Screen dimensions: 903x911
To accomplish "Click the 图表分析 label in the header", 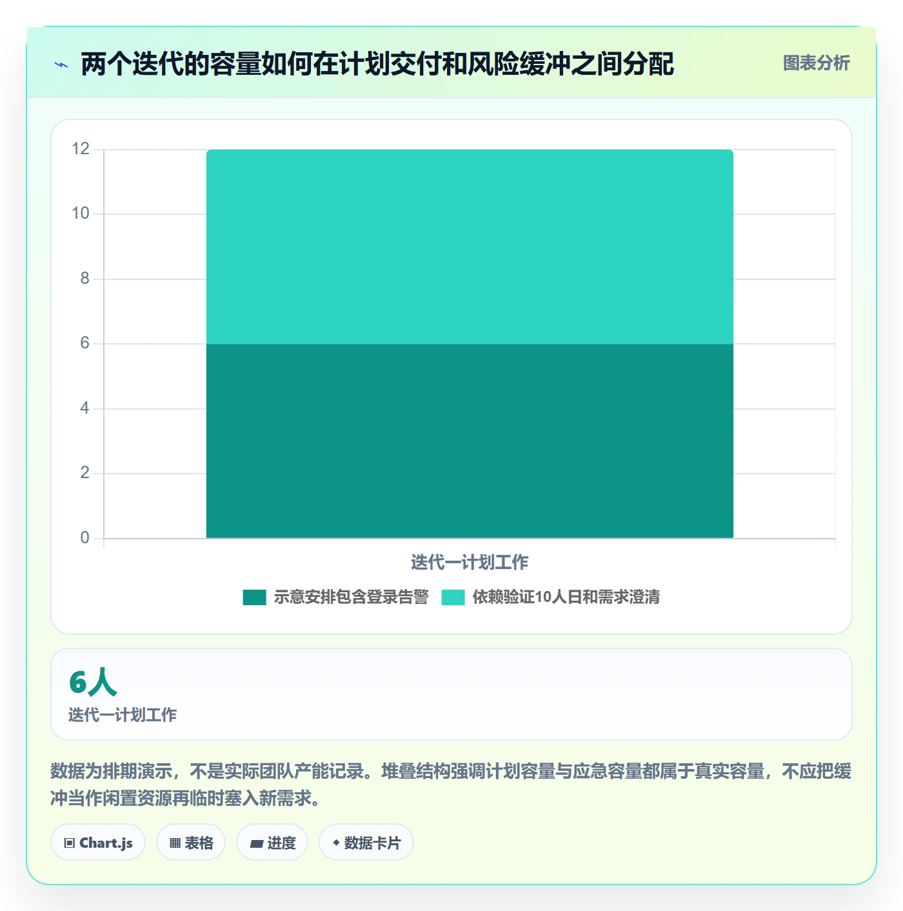I will (816, 63).
